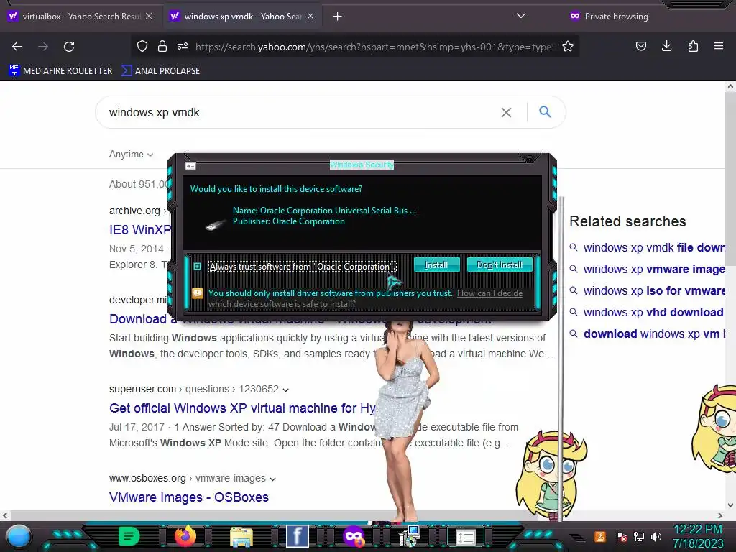Open the tracking protection shield icon
This screenshot has width=736, height=552.
pyautogui.click(x=142, y=46)
